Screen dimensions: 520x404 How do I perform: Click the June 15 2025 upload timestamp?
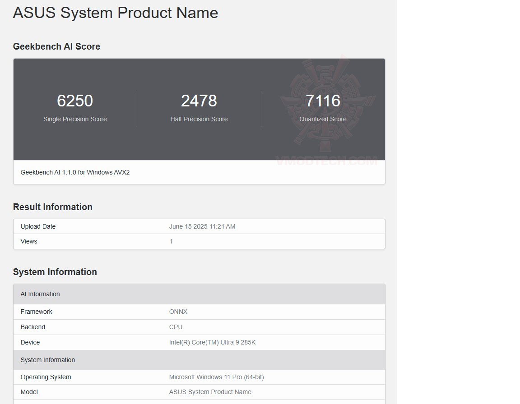(202, 226)
